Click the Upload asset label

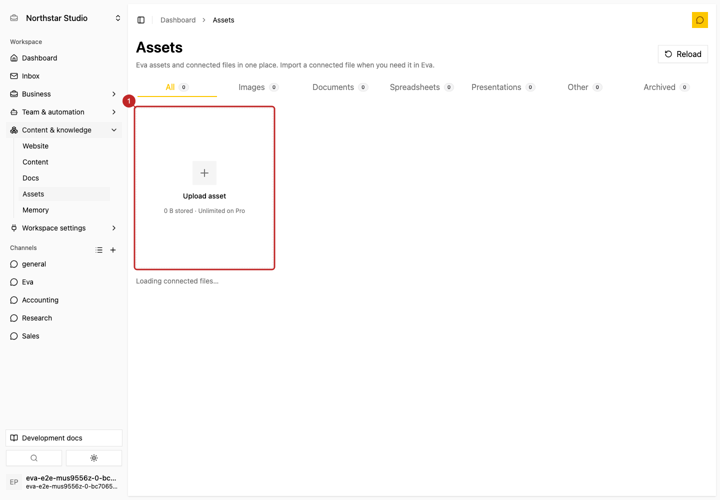pyautogui.click(x=204, y=196)
